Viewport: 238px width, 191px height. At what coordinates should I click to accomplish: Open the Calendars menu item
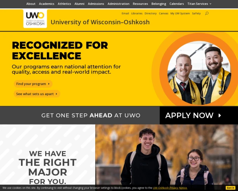[177, 4]
